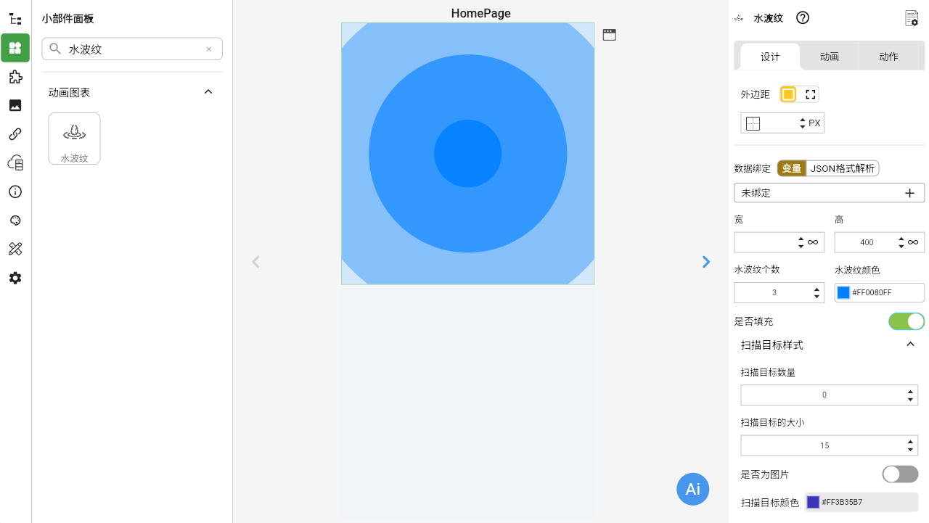The height and width of the screenshot is (523, 929).
Task: Open the widget tree icon in sidebar
Action: pyautogui.click(x=15, y=19)
